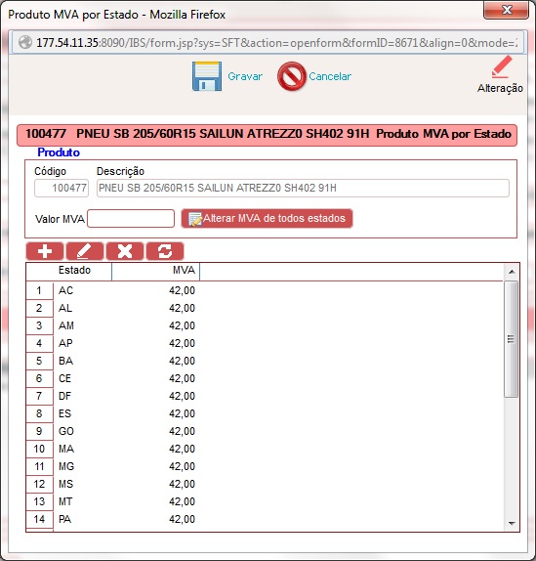Click the Estado column header

(x=74, y=270)
